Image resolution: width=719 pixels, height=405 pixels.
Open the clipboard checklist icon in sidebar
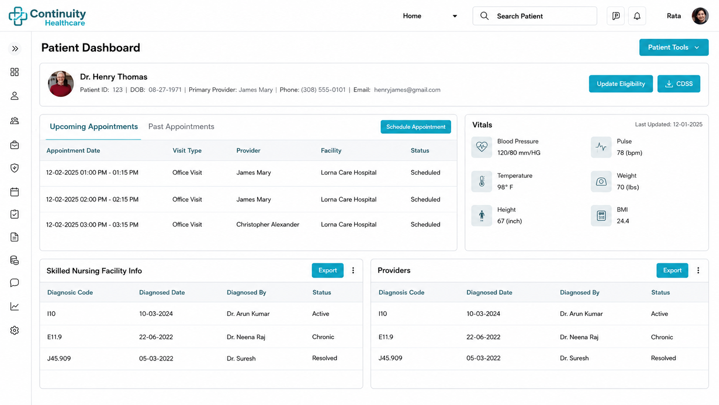click(x=15, y=214)
